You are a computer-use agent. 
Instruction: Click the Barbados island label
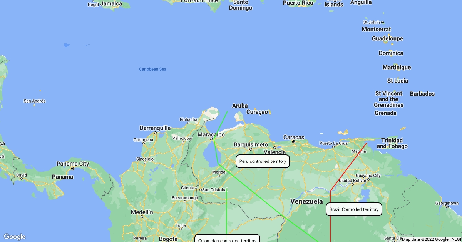click(x=422, y=94)
